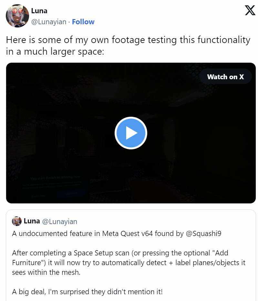Open the @Lunayian handle in the quoted tweet
The image size is (258, 301).
(59, 221)
